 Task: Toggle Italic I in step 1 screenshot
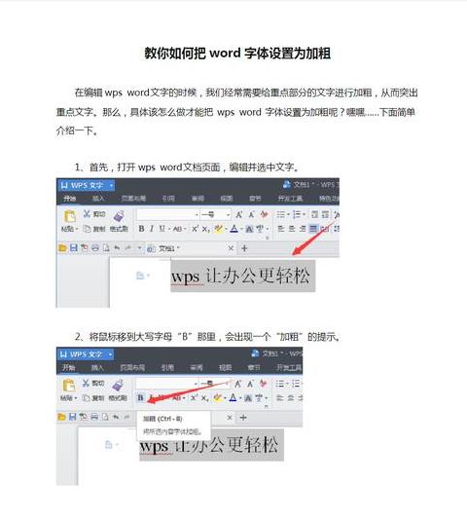point(152,229)
